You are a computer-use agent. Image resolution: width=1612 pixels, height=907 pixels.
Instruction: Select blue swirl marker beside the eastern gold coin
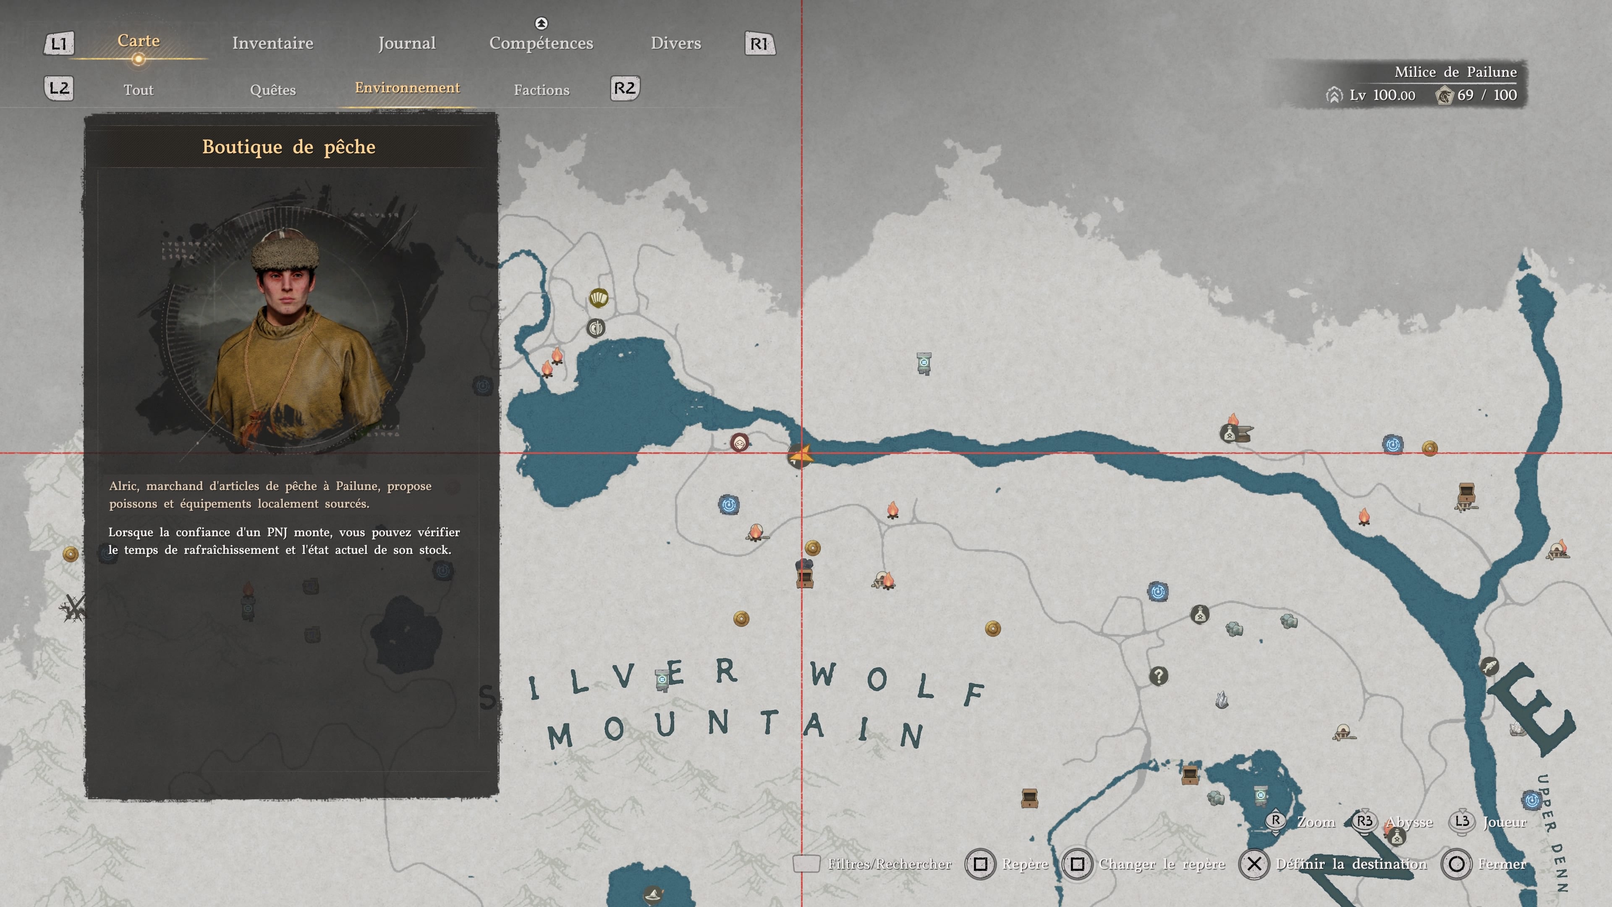(1393, 445)
